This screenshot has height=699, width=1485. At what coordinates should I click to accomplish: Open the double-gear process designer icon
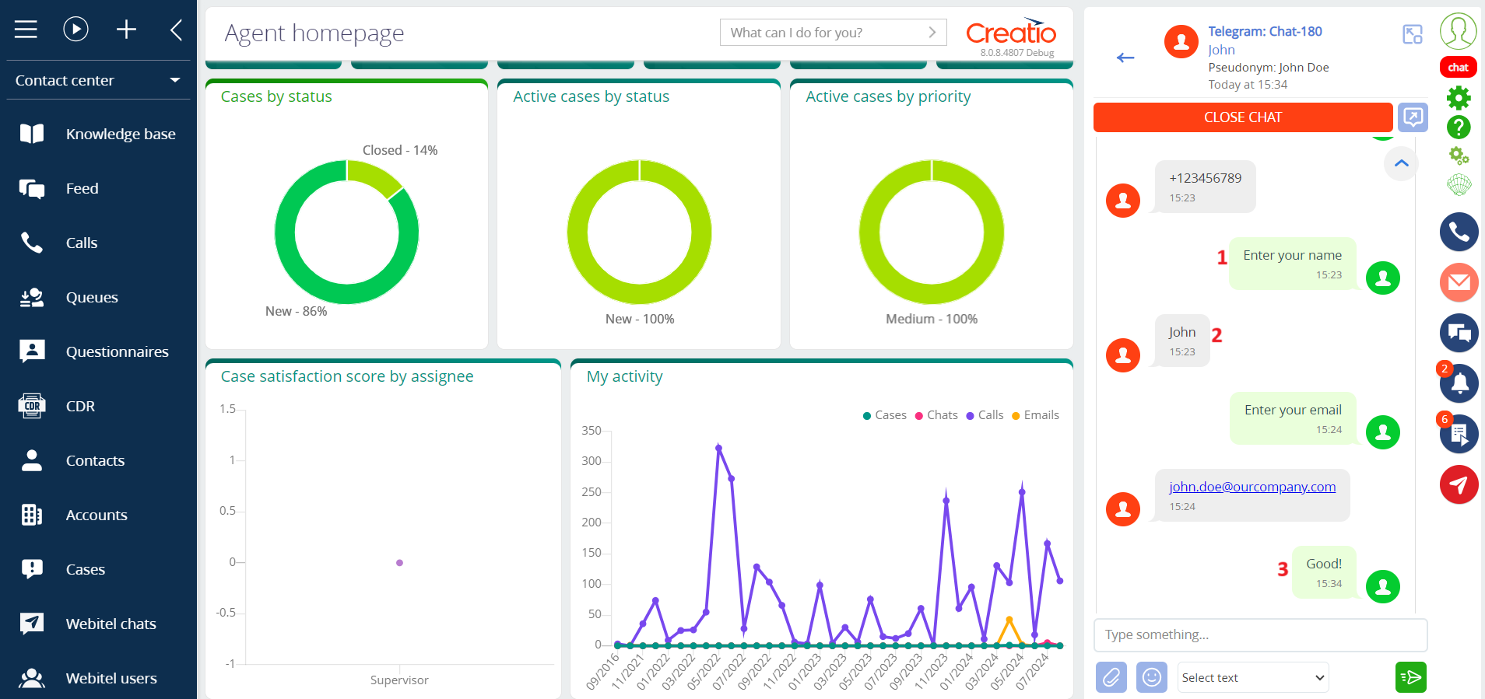pos(1459,156)
